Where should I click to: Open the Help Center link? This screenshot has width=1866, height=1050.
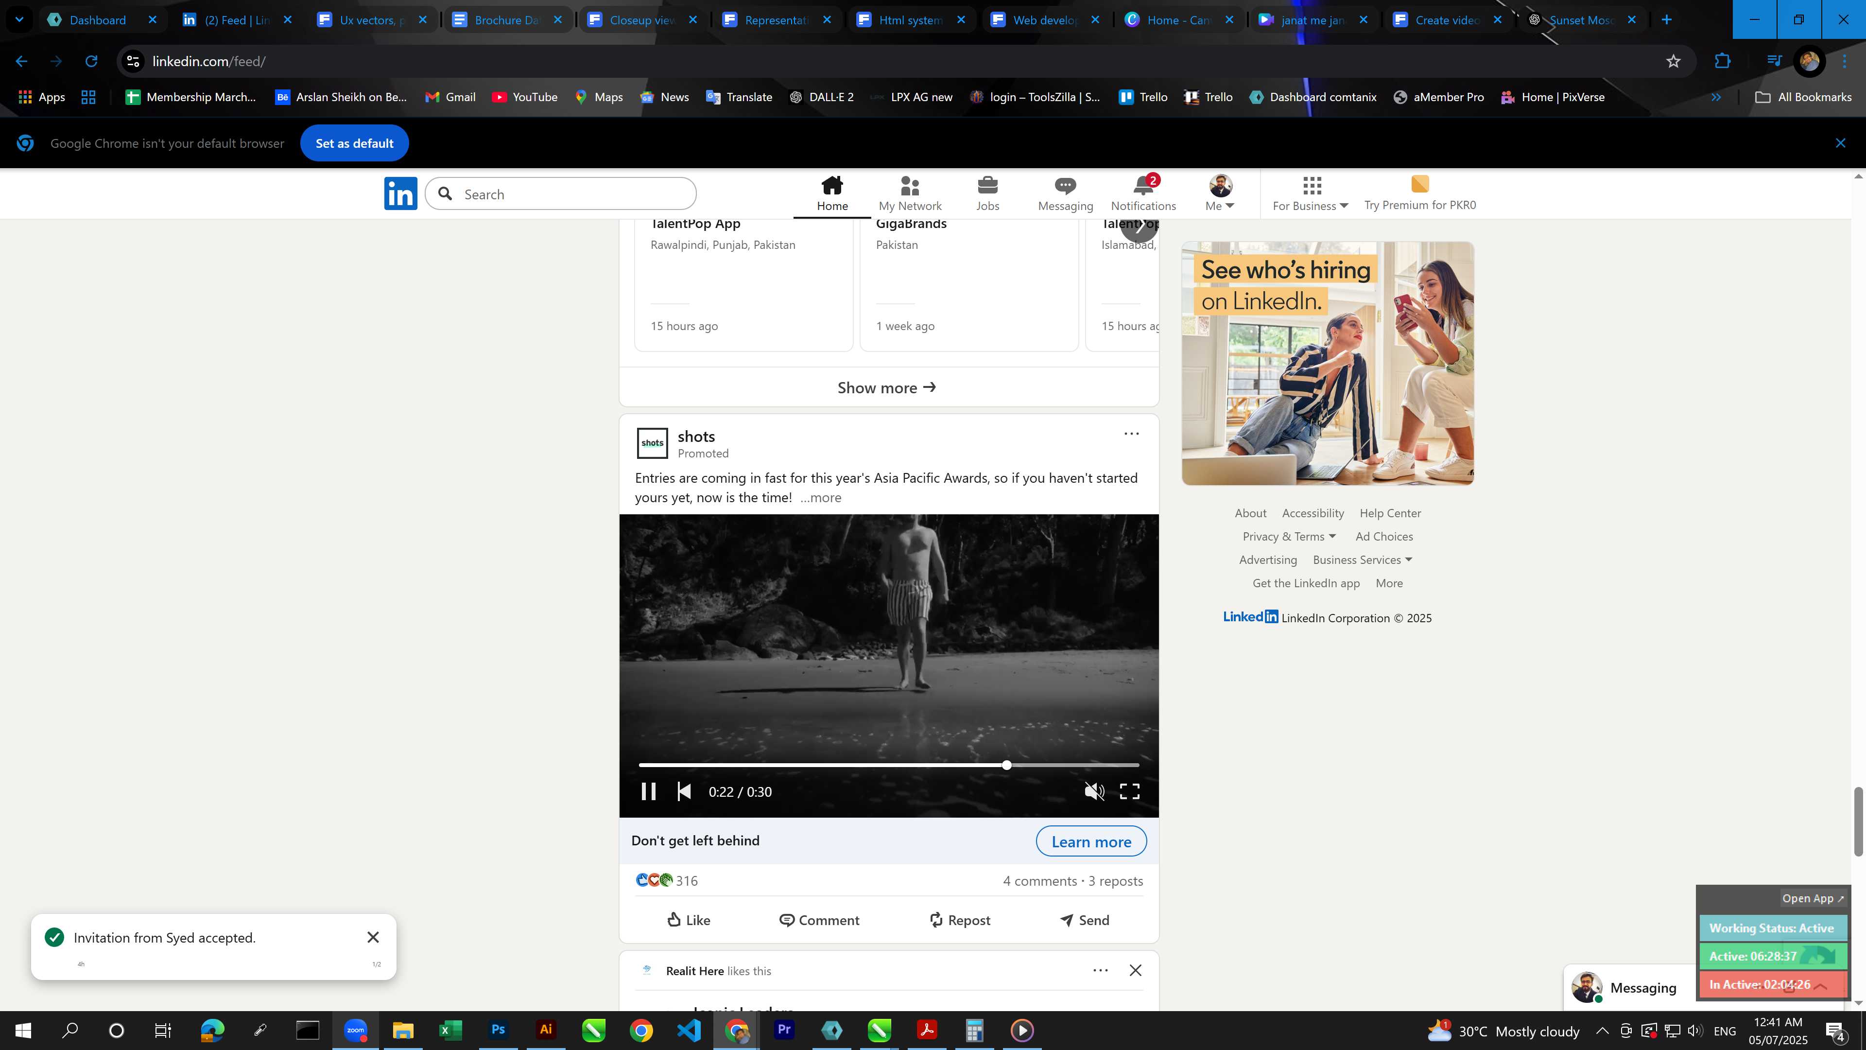(x=1390, y=513)
